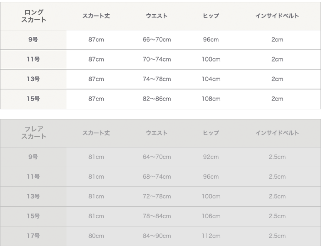
Task: Select the 15号 label in the long skirt table
Action: [x=33, y=99]
